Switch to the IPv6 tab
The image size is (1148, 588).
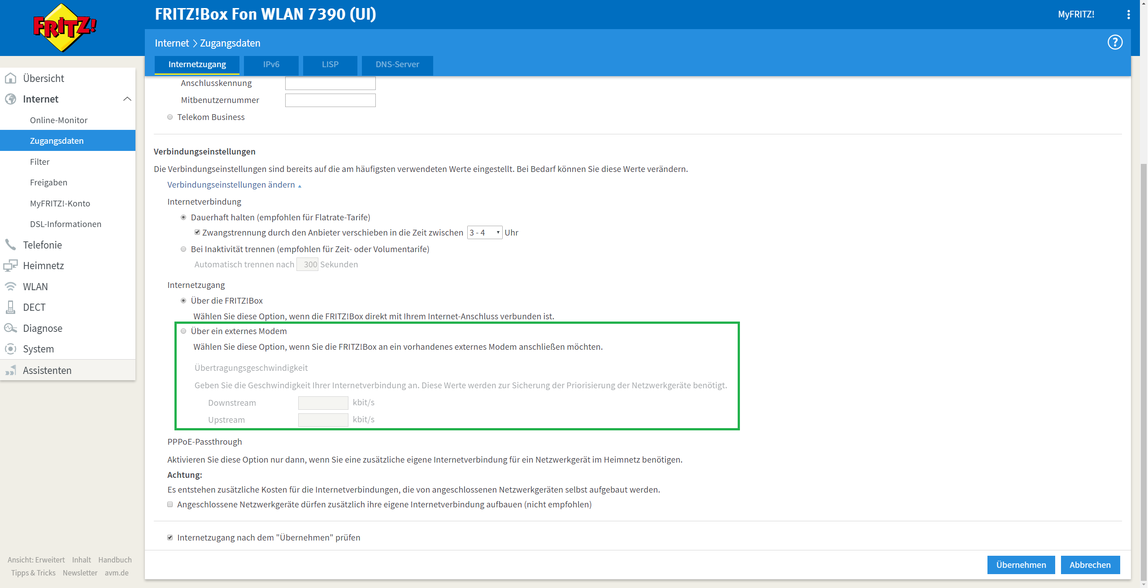[x=271, y=64]
